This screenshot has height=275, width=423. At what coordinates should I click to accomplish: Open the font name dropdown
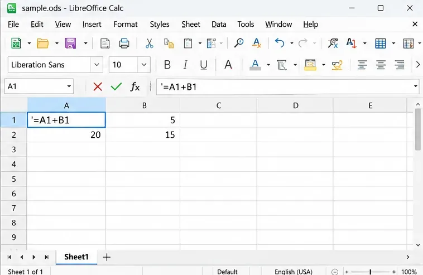point(97,65)
